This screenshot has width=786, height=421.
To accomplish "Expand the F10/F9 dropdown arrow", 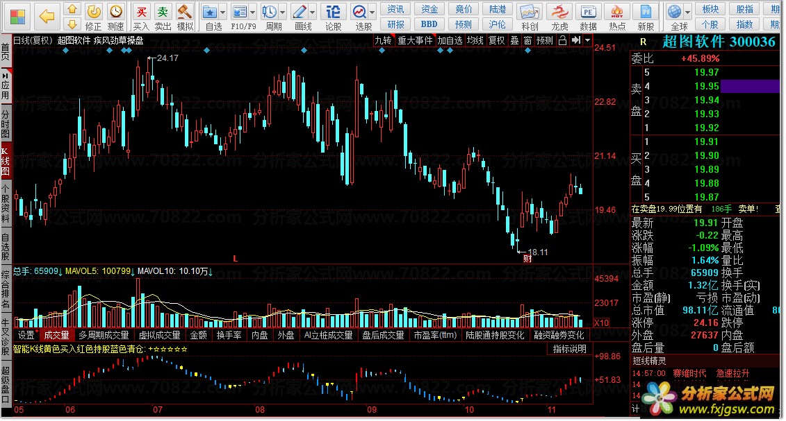I will [252, 12].
